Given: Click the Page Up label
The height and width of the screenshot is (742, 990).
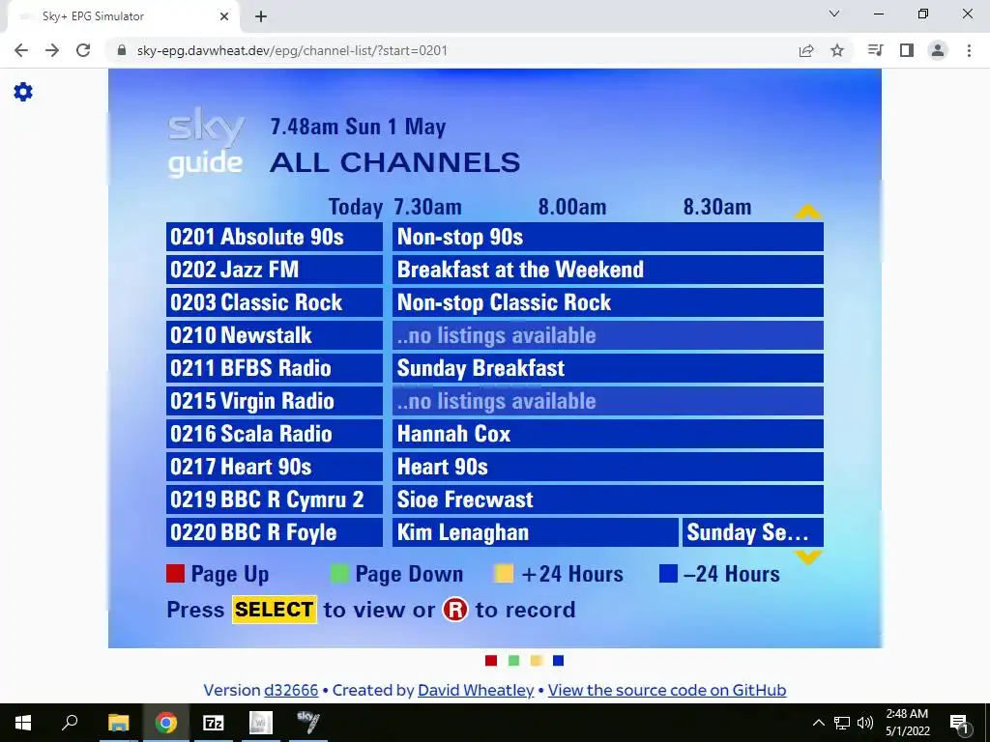Looking at the screenshot, I should pos(230,574).
